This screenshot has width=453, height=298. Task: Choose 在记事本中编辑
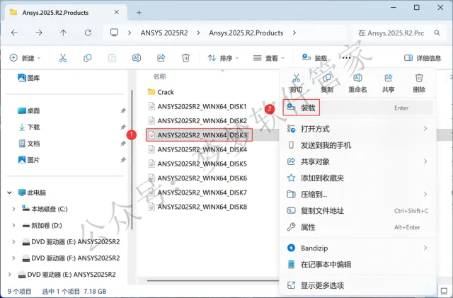coord(357,265)
